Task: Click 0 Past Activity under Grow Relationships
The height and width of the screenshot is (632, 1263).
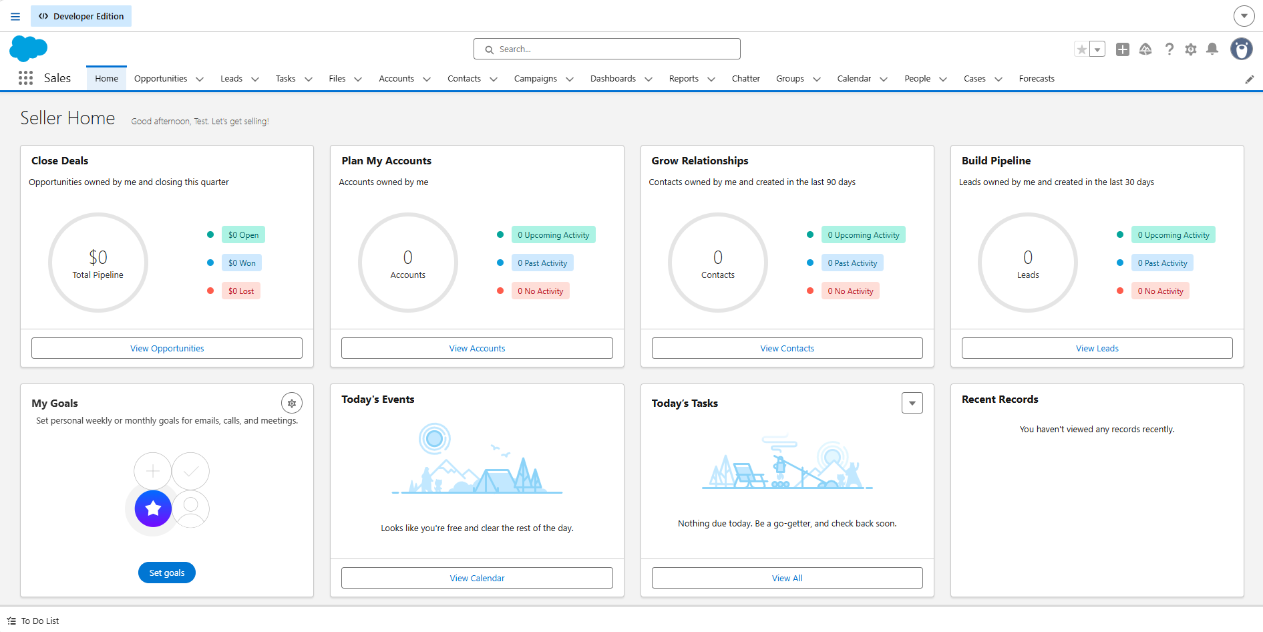Action: [x=852, y=263]
